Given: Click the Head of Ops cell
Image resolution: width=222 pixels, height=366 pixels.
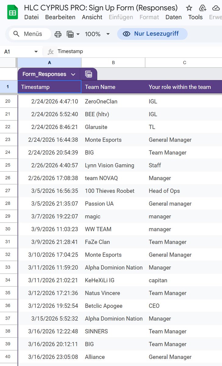Looking at the screenshot, I should pos(184,191).
